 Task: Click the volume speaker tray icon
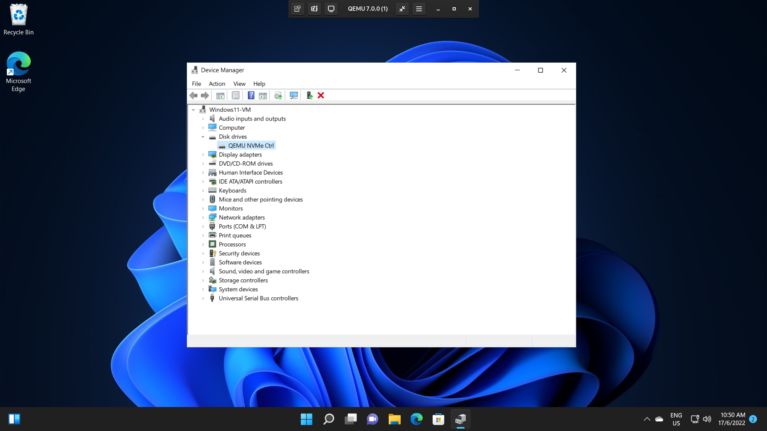click(707, 419)
